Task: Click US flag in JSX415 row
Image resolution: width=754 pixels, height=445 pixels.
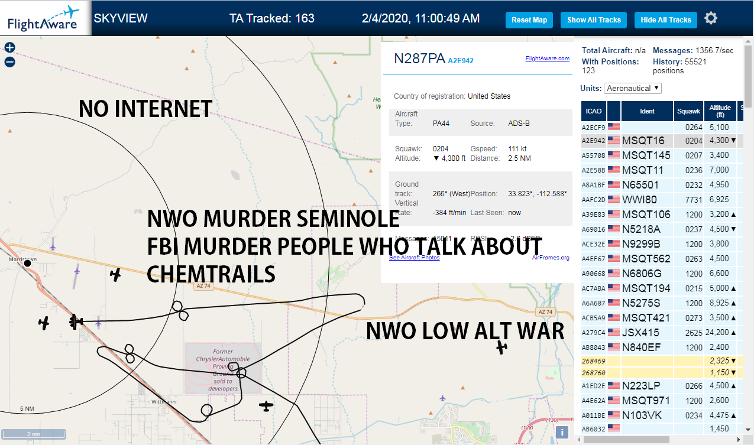Action: point(613,333)
